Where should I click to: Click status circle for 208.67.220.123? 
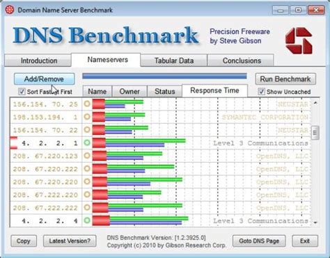(87, 156)
